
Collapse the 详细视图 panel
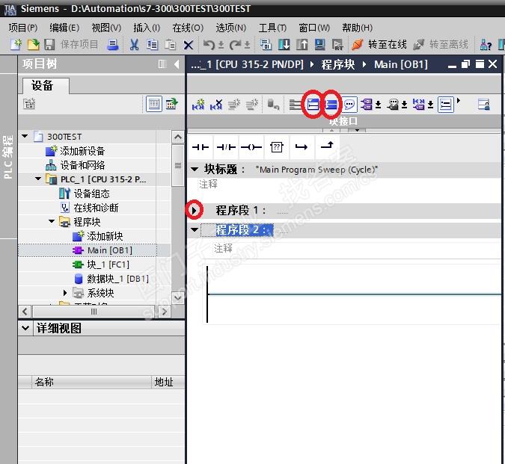pos(25,328)
